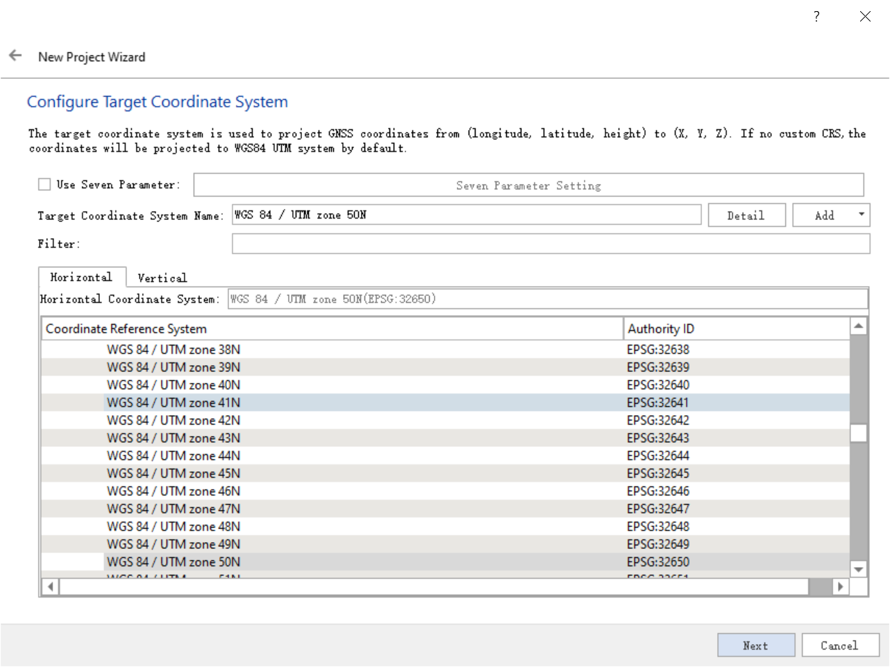The height and width of the screenshot is (667, 890).
Task: Cancel the New Project Wizard
Action: click(840, 645)
